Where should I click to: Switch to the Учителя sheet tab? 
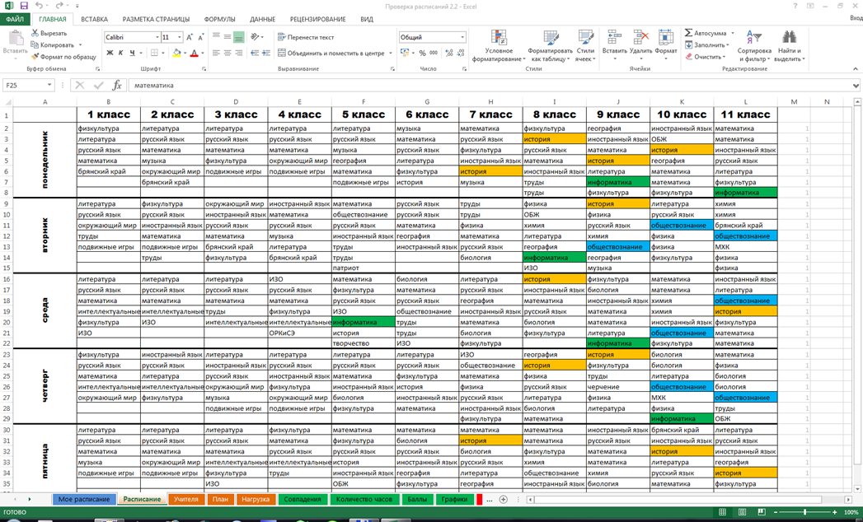pos(186,500)
